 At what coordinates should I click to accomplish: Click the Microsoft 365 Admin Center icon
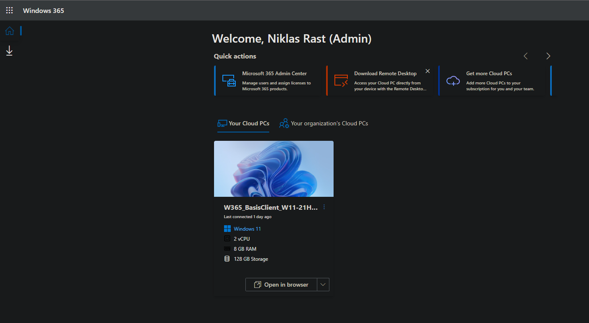(x=229, y=81)
